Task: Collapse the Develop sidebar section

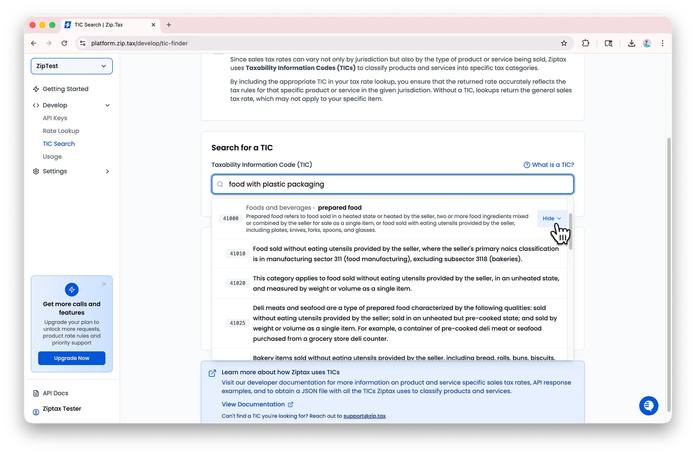Action: pos(107,105)
